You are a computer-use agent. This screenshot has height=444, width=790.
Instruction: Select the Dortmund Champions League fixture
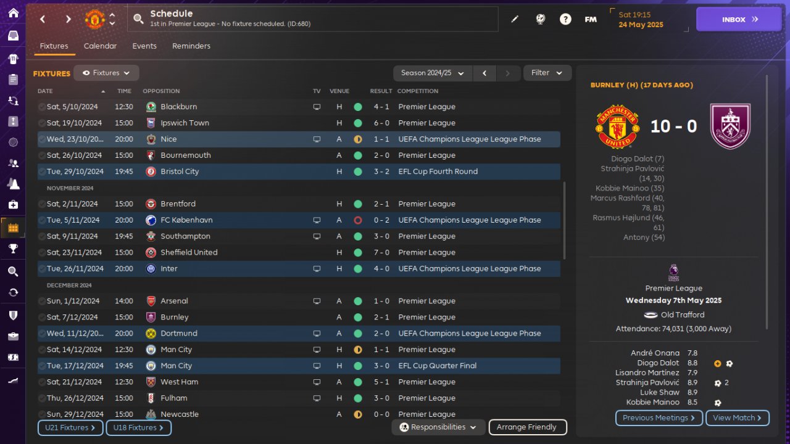pyautogui.click(x=299, y=334)
